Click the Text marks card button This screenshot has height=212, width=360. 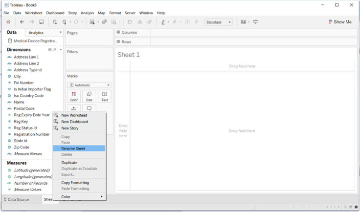105,96
